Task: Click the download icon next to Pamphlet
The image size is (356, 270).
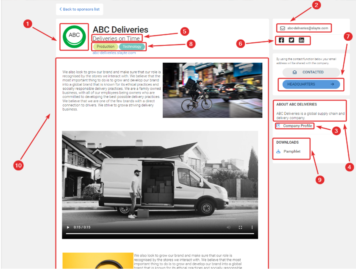Action: (278, 151)
